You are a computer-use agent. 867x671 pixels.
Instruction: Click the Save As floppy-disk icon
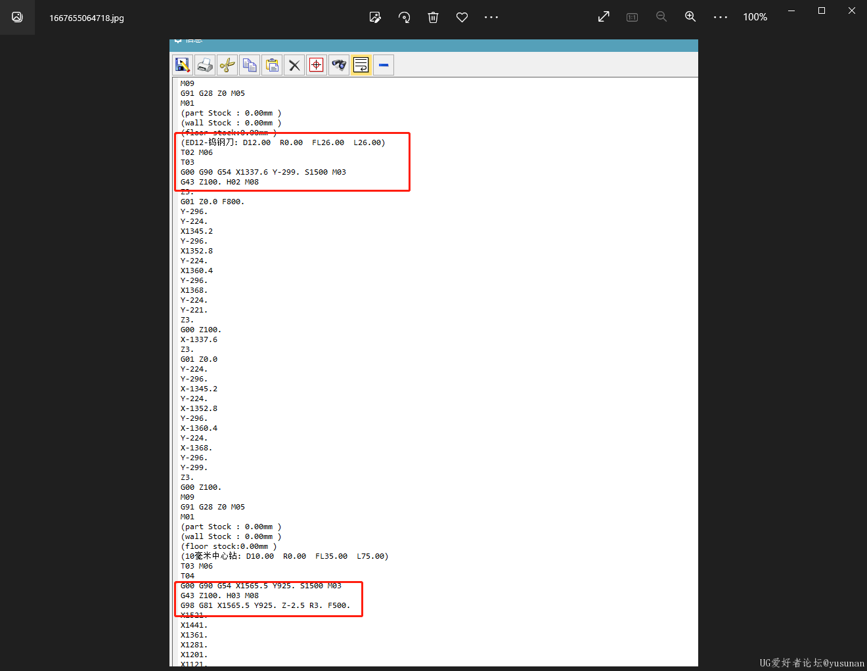point(183,65)
